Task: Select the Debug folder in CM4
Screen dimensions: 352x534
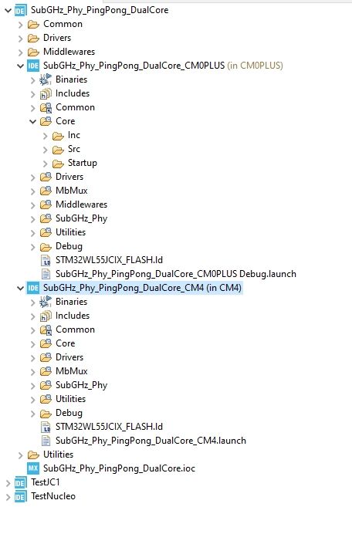Action: (x=69, y=413)
